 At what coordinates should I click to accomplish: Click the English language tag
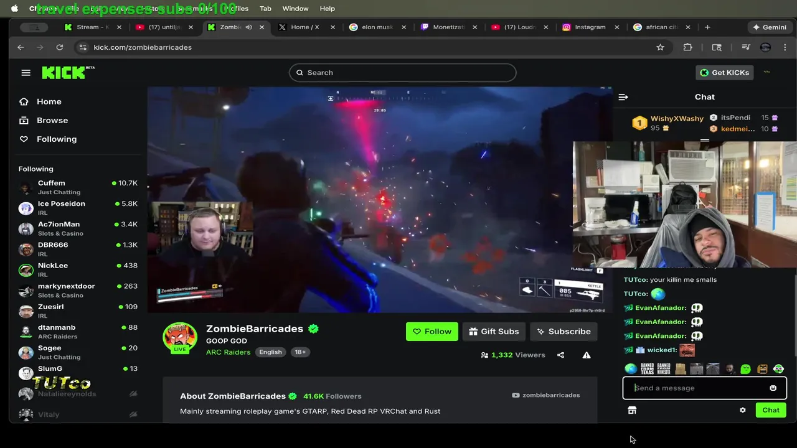tap(270, 352)
